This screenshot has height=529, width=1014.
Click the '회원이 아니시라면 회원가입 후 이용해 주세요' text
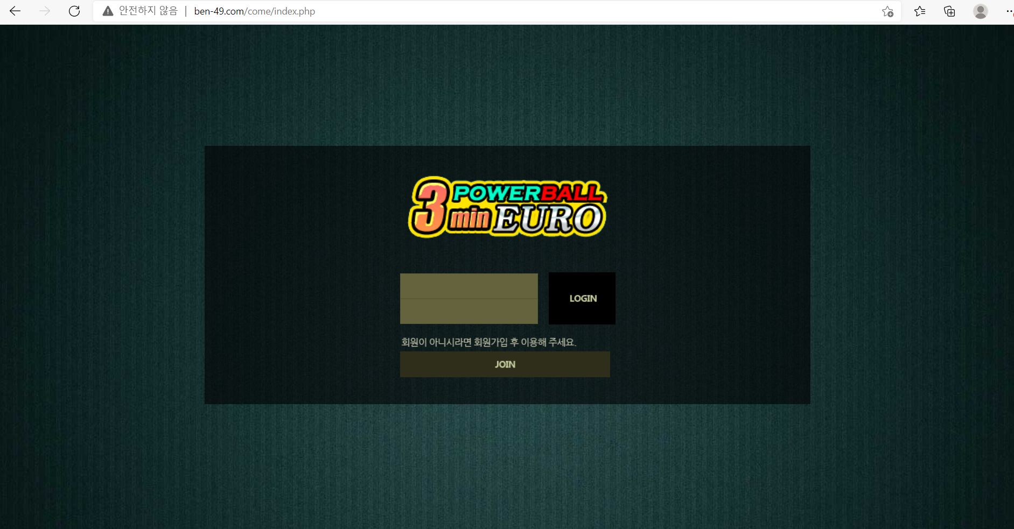pos(488,342)
